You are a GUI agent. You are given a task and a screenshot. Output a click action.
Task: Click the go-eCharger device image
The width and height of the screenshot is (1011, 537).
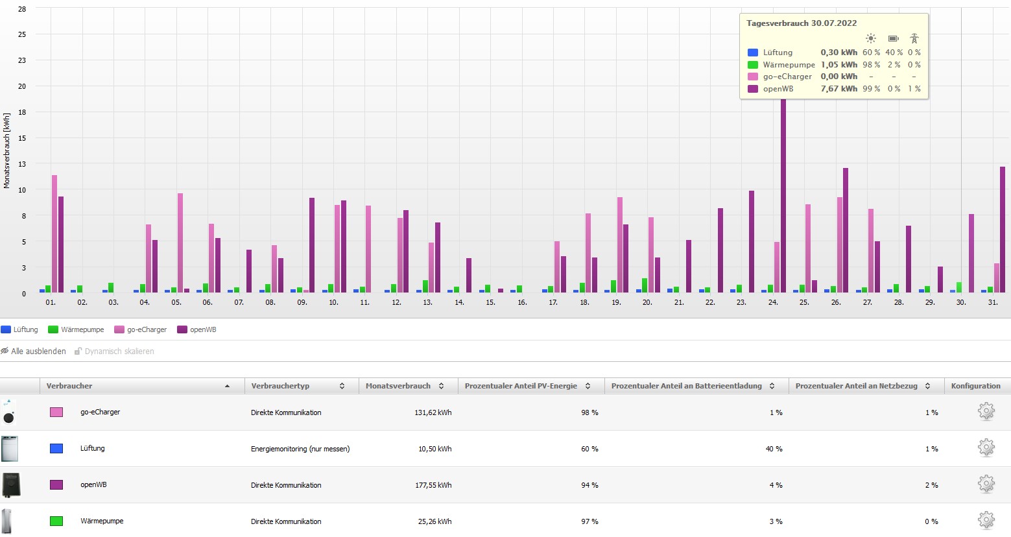point(9,412)
